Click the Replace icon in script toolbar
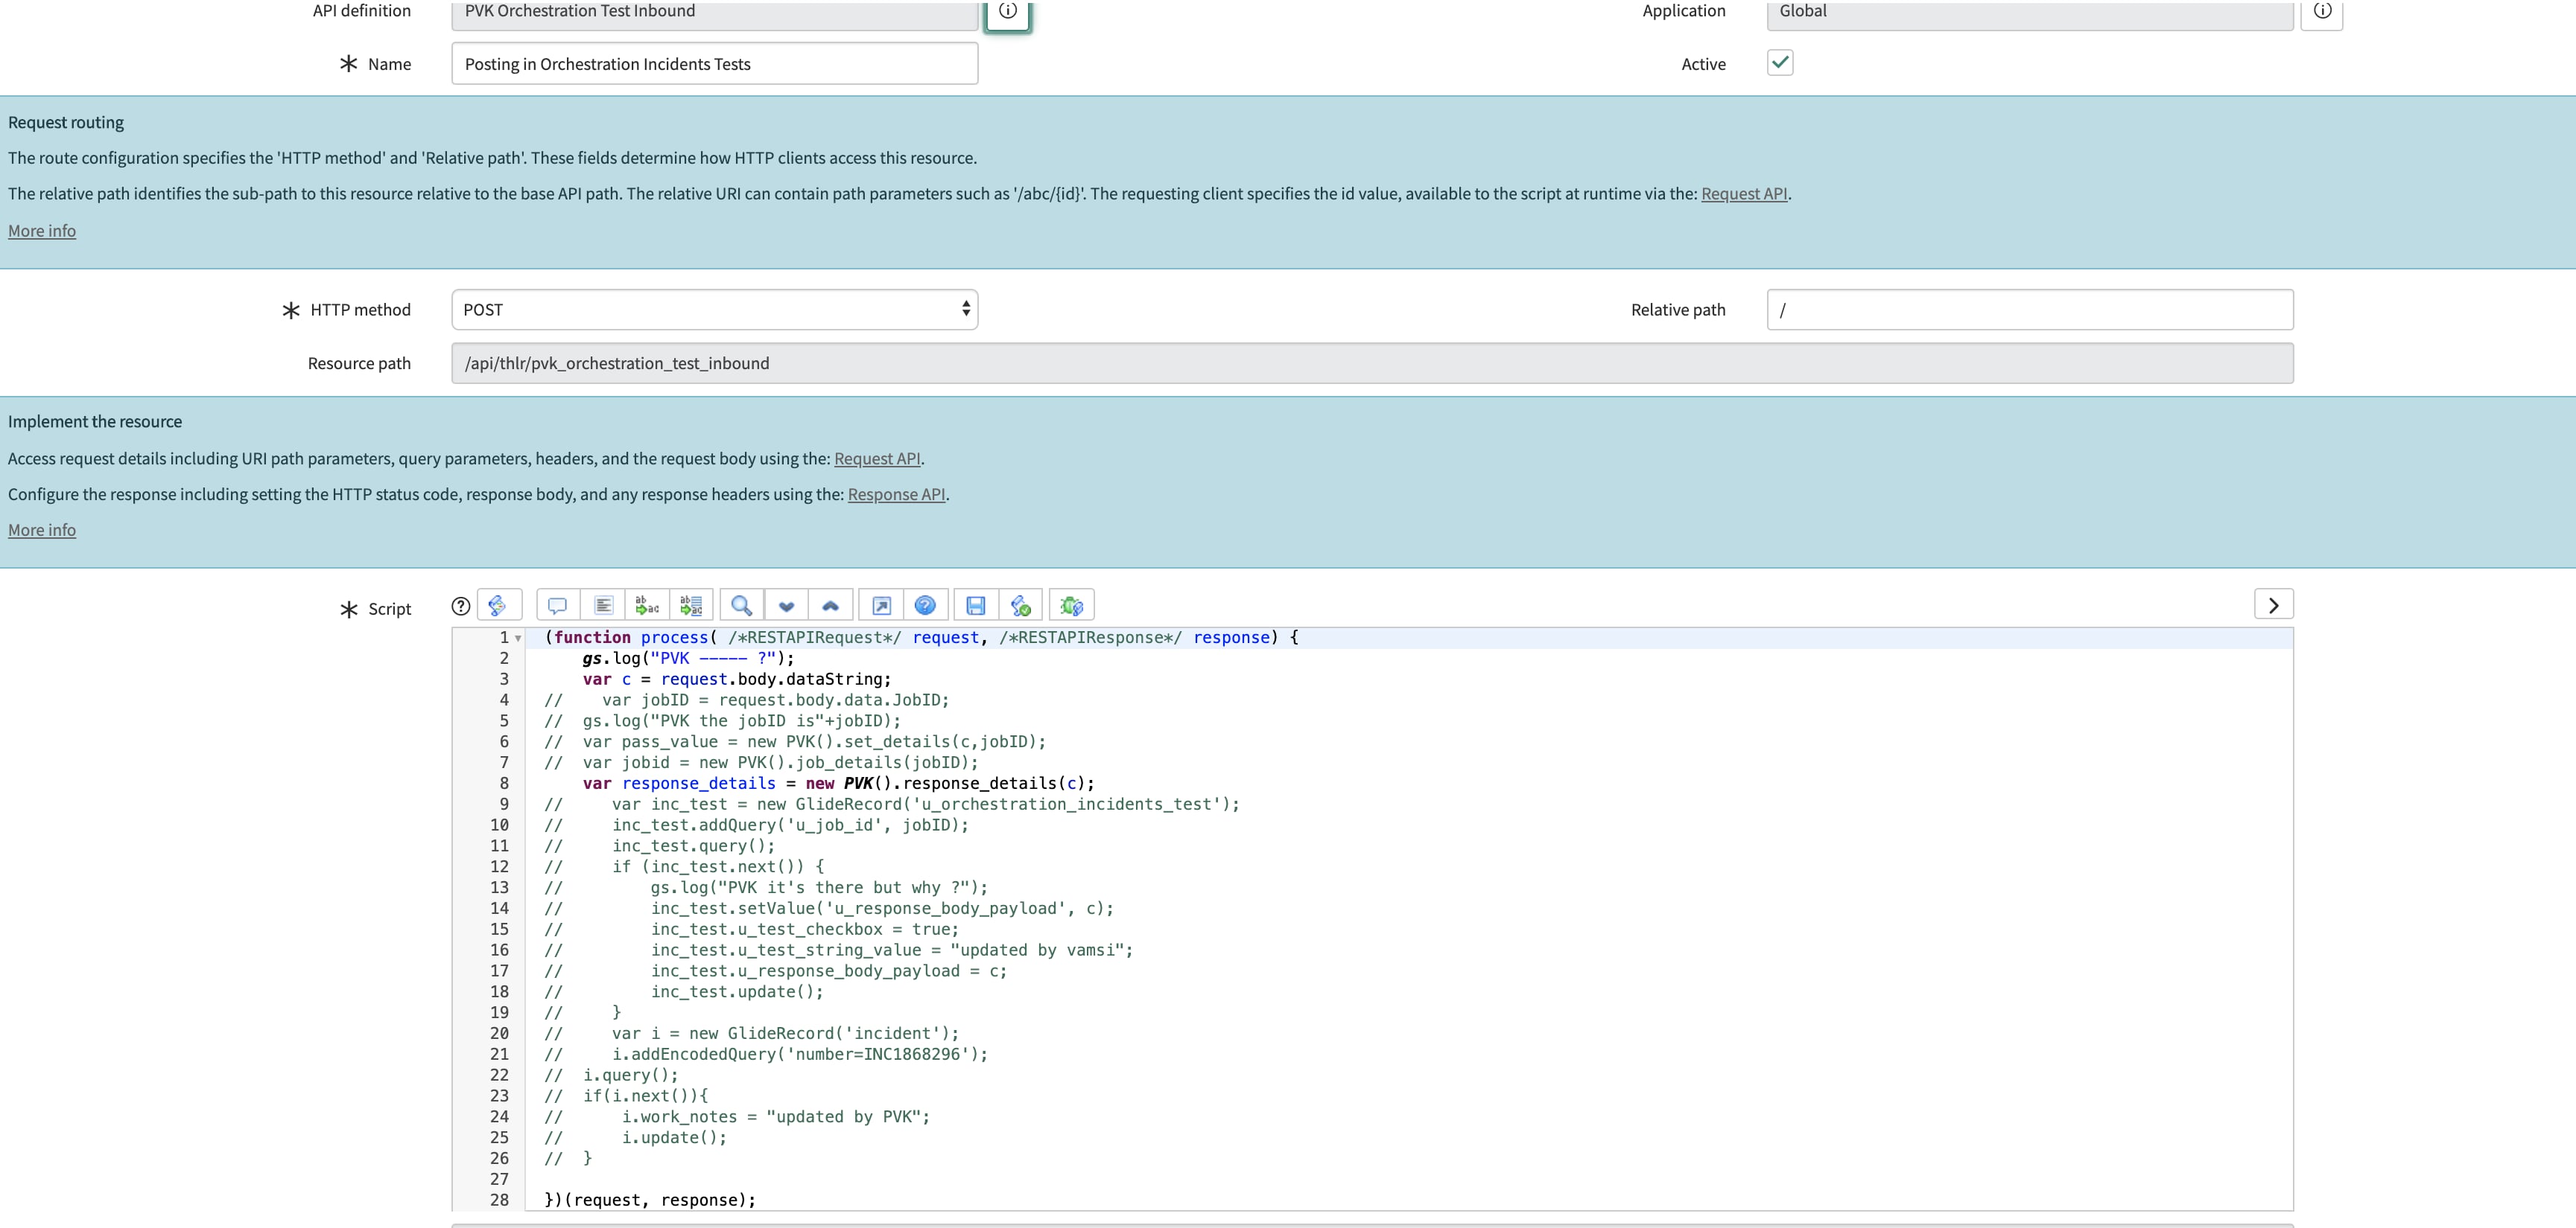 tap(647, 606)
